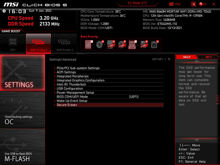Click the Settings\Advanced breadcrumb
Screen dimensions: 220x165
click(x=63, y=59)
